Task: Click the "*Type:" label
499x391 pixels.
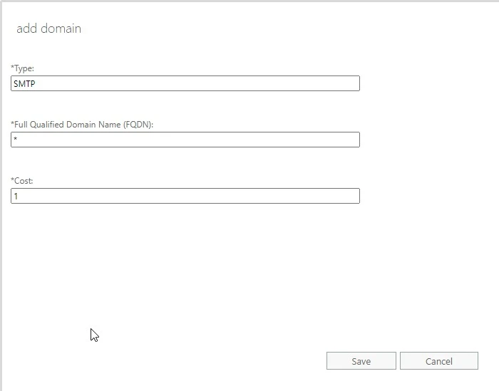Action: pyautogui.click(x=23, y=68)
